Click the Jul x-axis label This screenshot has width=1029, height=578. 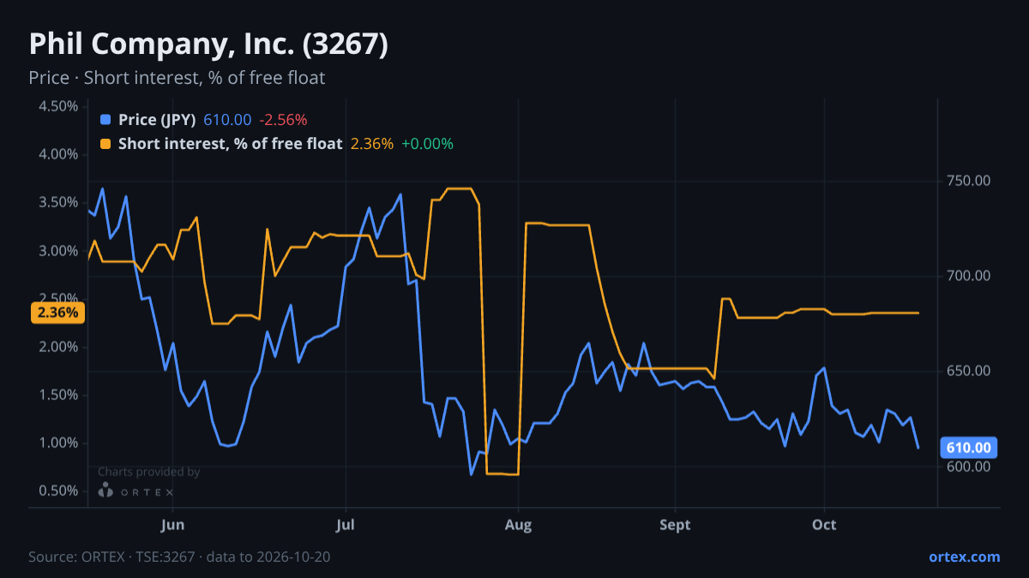346,524
